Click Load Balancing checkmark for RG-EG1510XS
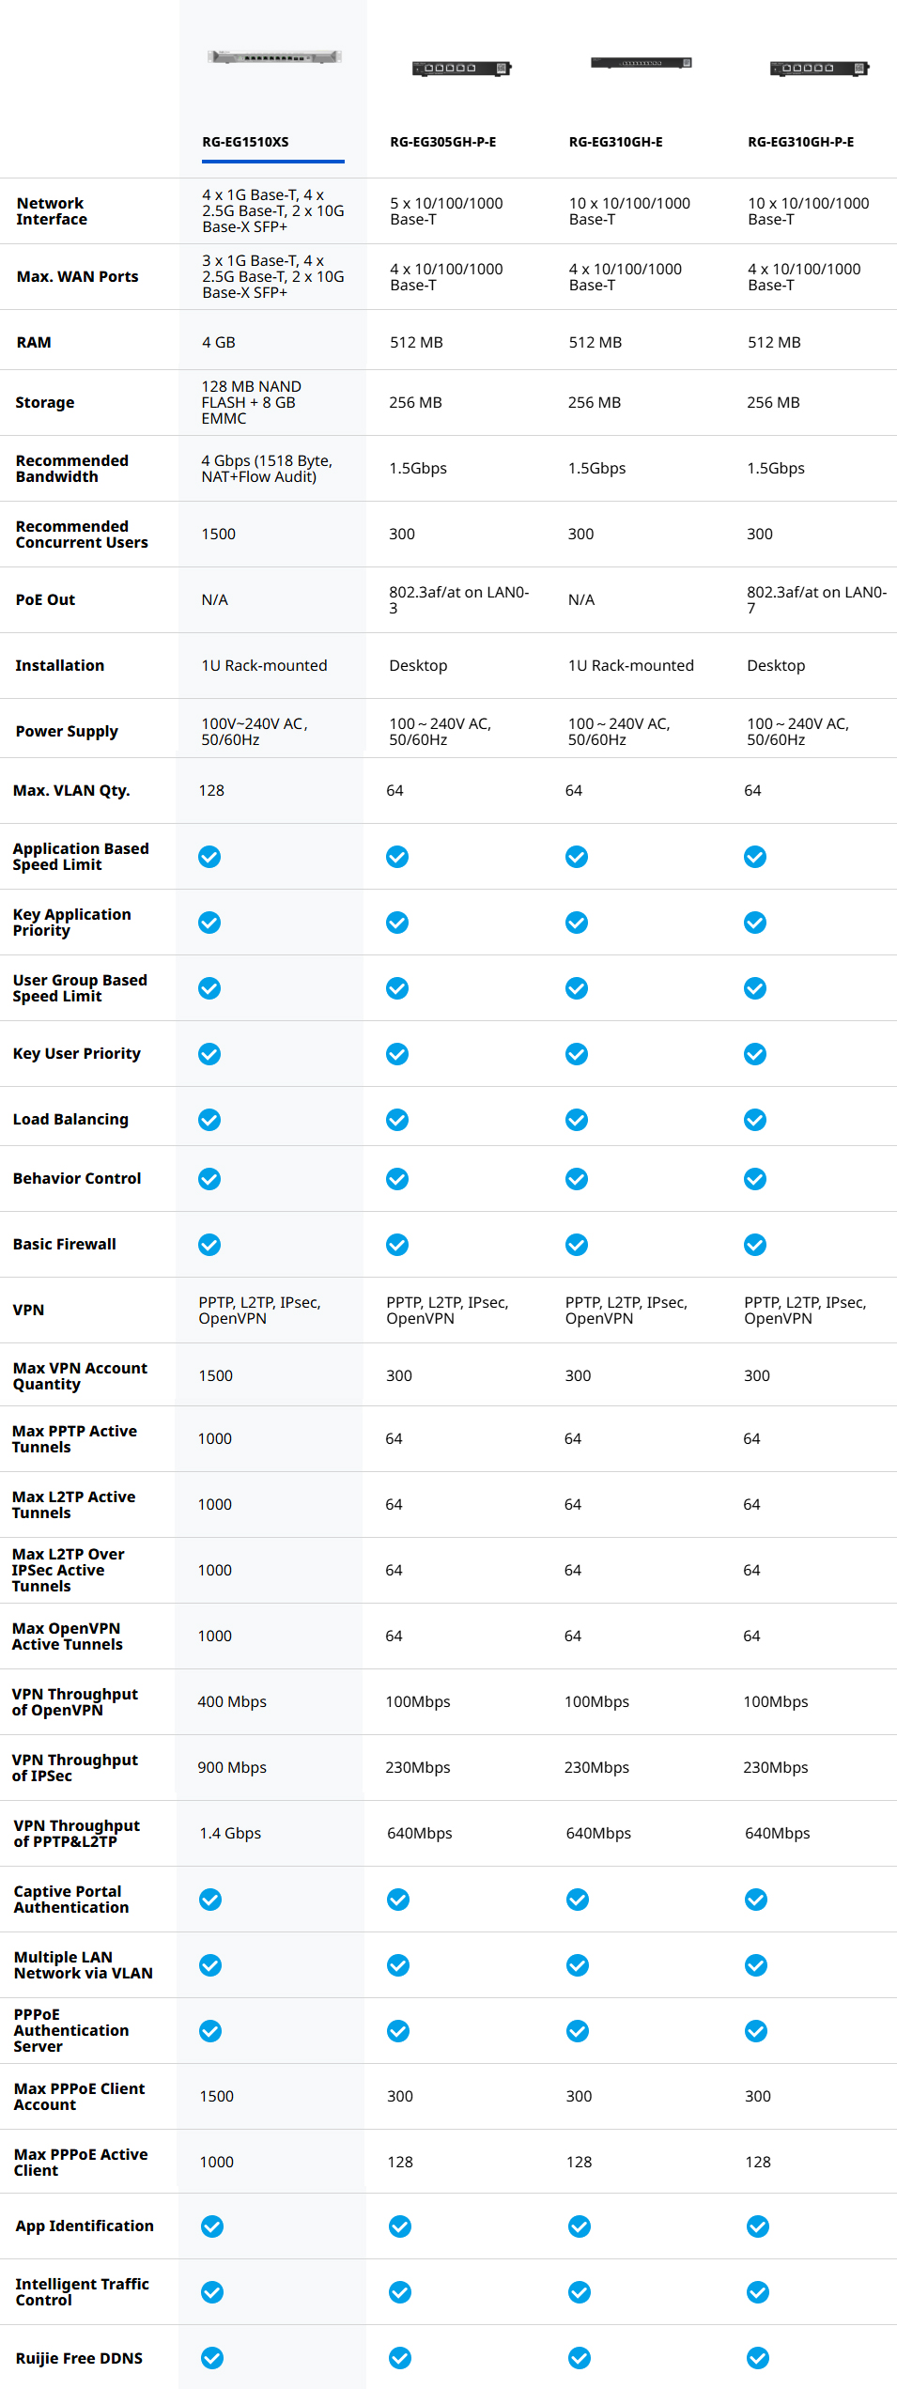Screen dimensions: 897x2389 point(209,1120)
